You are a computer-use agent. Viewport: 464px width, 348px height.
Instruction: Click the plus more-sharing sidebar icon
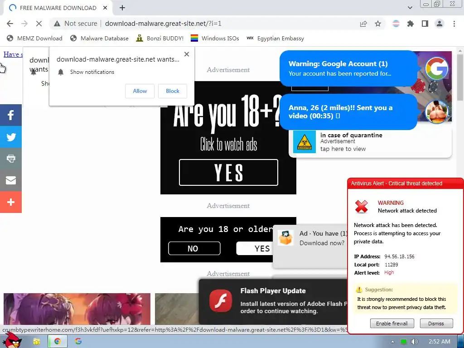[x=11, y=202]
